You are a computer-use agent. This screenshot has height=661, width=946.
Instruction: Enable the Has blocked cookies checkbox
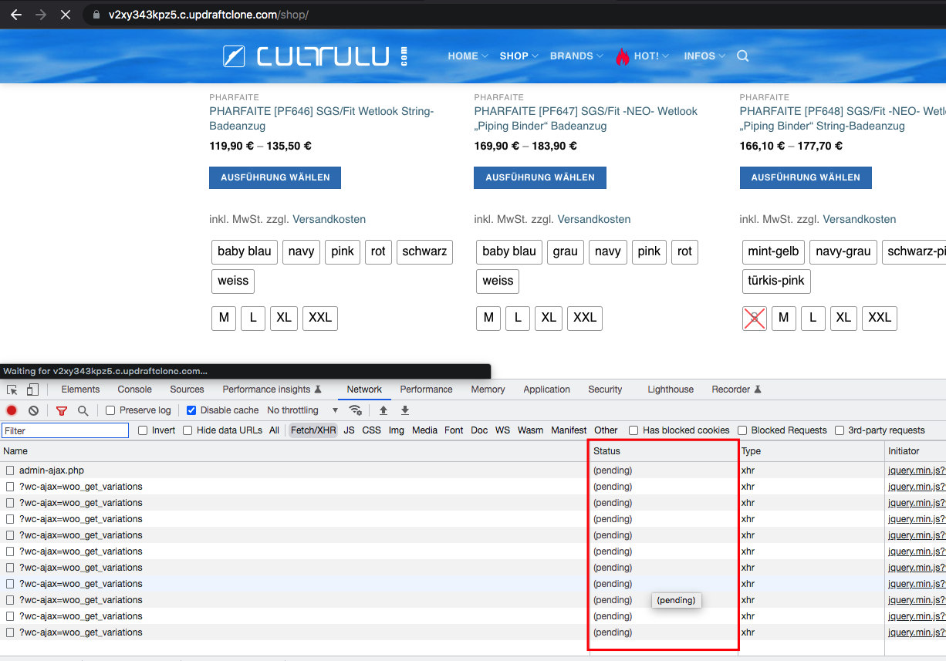pos(633,430)
